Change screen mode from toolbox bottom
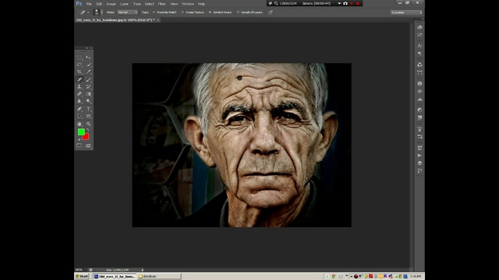The image size is (499, 280). click(x=88, y=145)
